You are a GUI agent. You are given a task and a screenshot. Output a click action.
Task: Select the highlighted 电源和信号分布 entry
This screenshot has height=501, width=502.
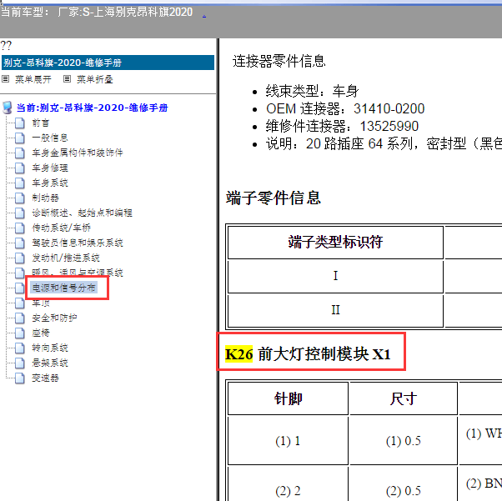coord(64,288)
